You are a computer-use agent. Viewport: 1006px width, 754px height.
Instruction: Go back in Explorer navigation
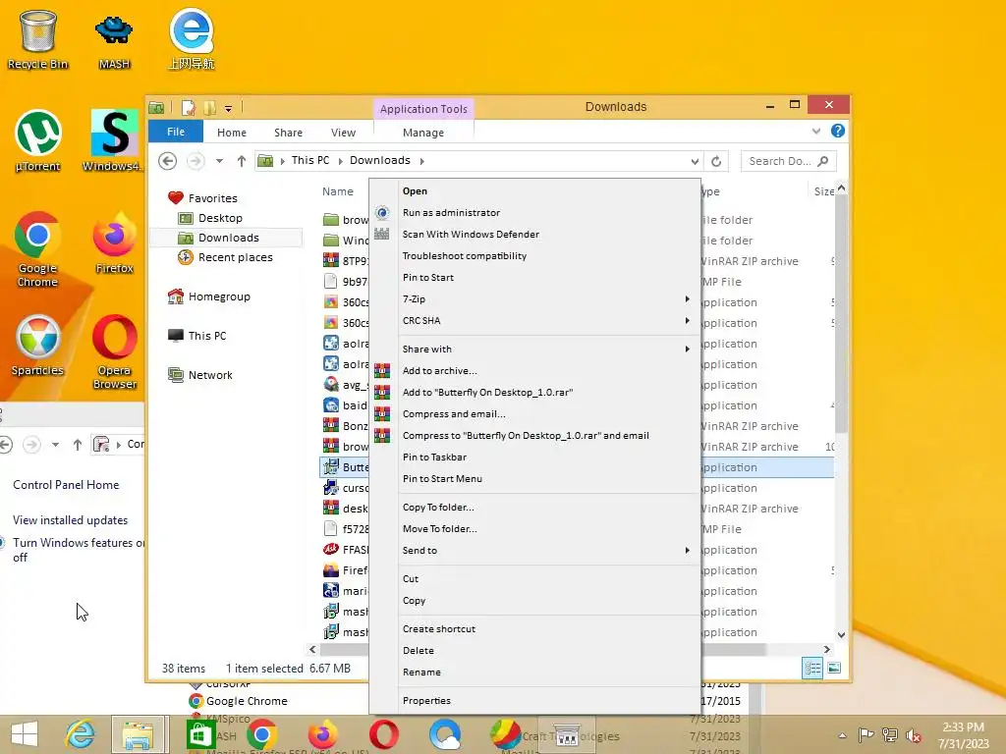click(x=167, y=161)
